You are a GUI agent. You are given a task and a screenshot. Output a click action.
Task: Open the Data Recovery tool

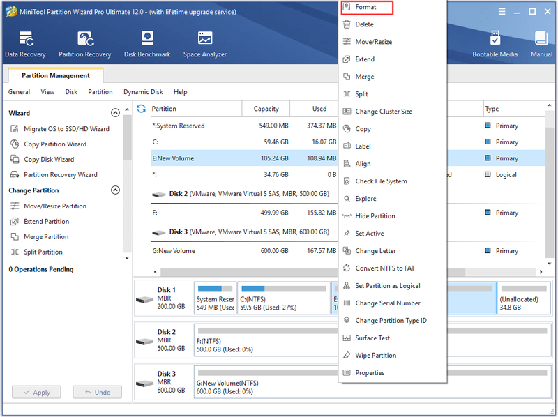[25, 45]
